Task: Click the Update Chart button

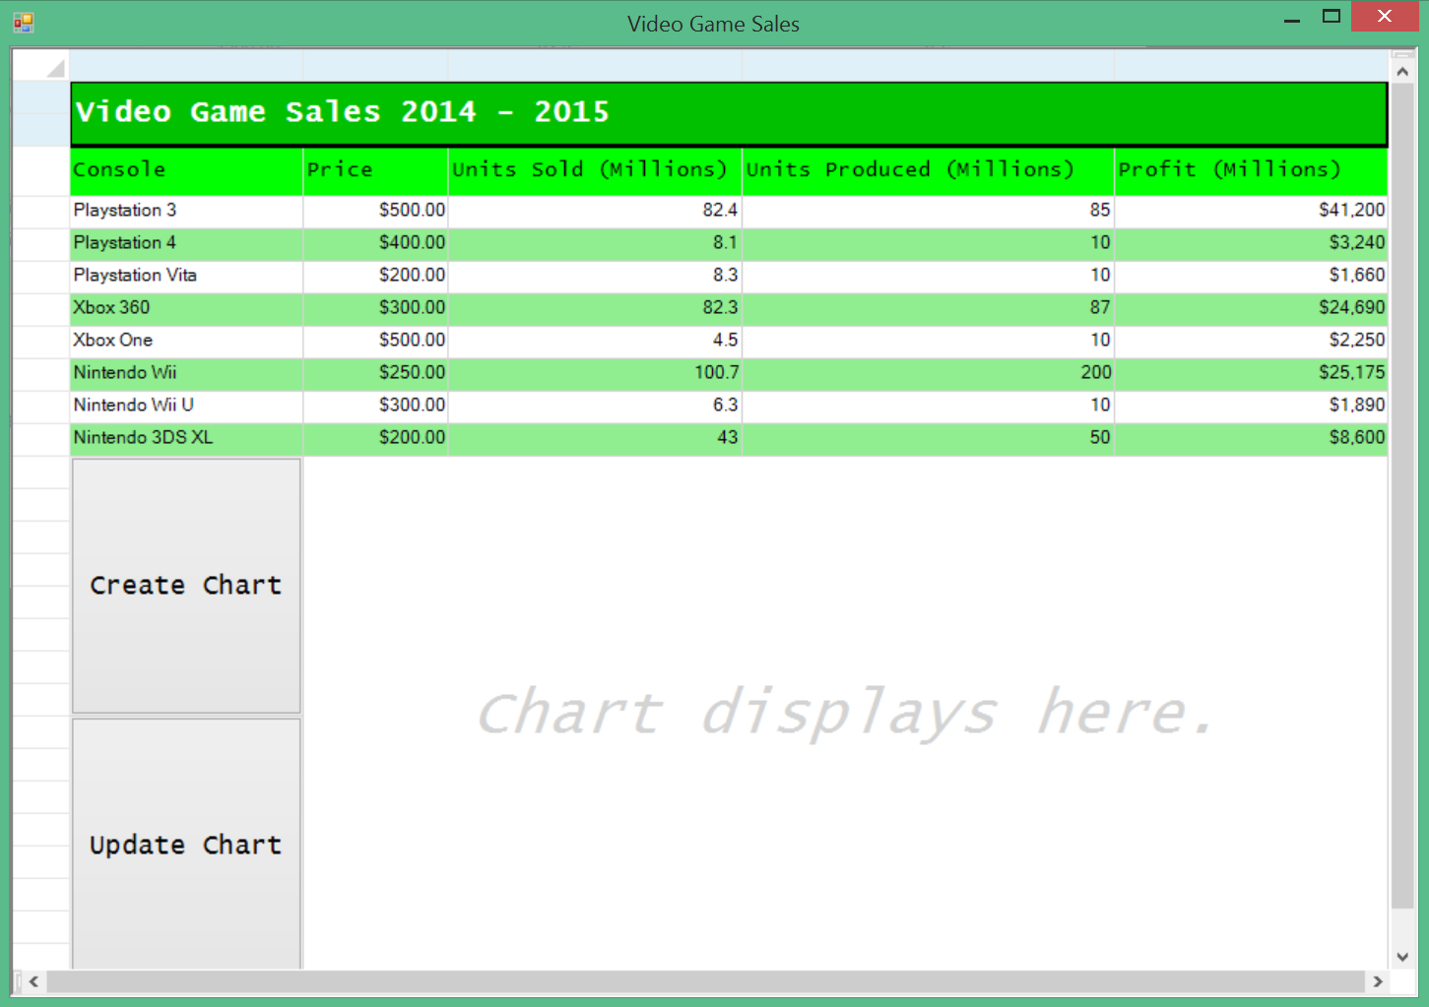Action: pos(186,844)
